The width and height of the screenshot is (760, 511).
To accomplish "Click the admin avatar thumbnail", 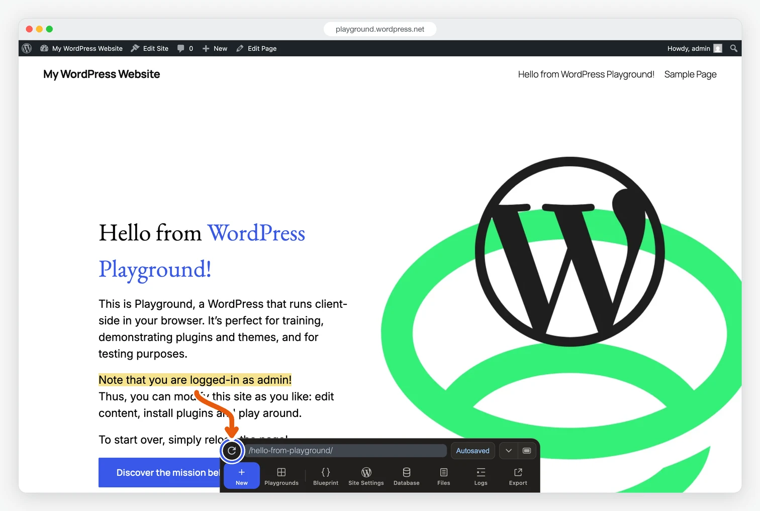I will (x=718, y=48).
